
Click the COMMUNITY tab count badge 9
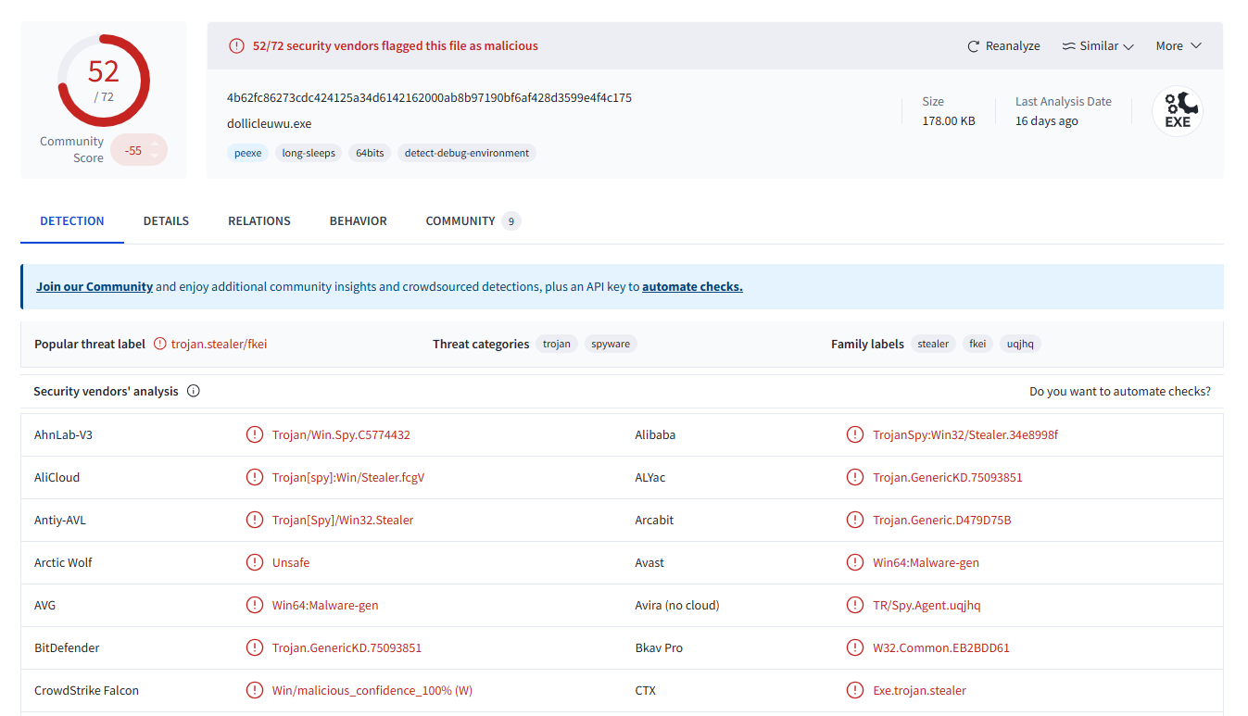pyautogui.click(x=511, y=221)
